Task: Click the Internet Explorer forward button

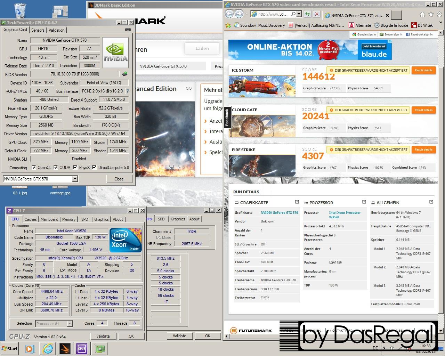Action: point(239,14)
